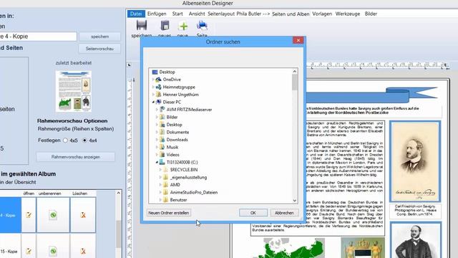Click the Seitenvorschau button
The image size is (458, 258).
[x=99, y=49]
